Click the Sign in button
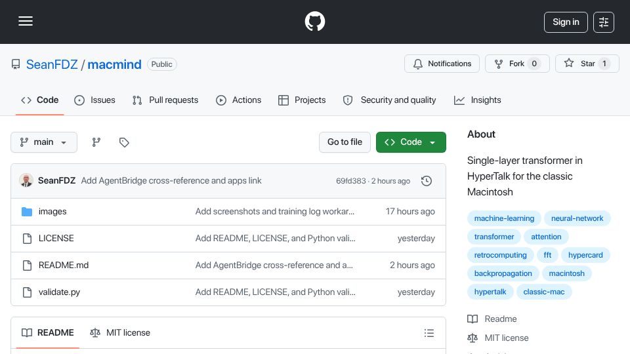This screenshot has width=630, height=354. tap(566, 22)
